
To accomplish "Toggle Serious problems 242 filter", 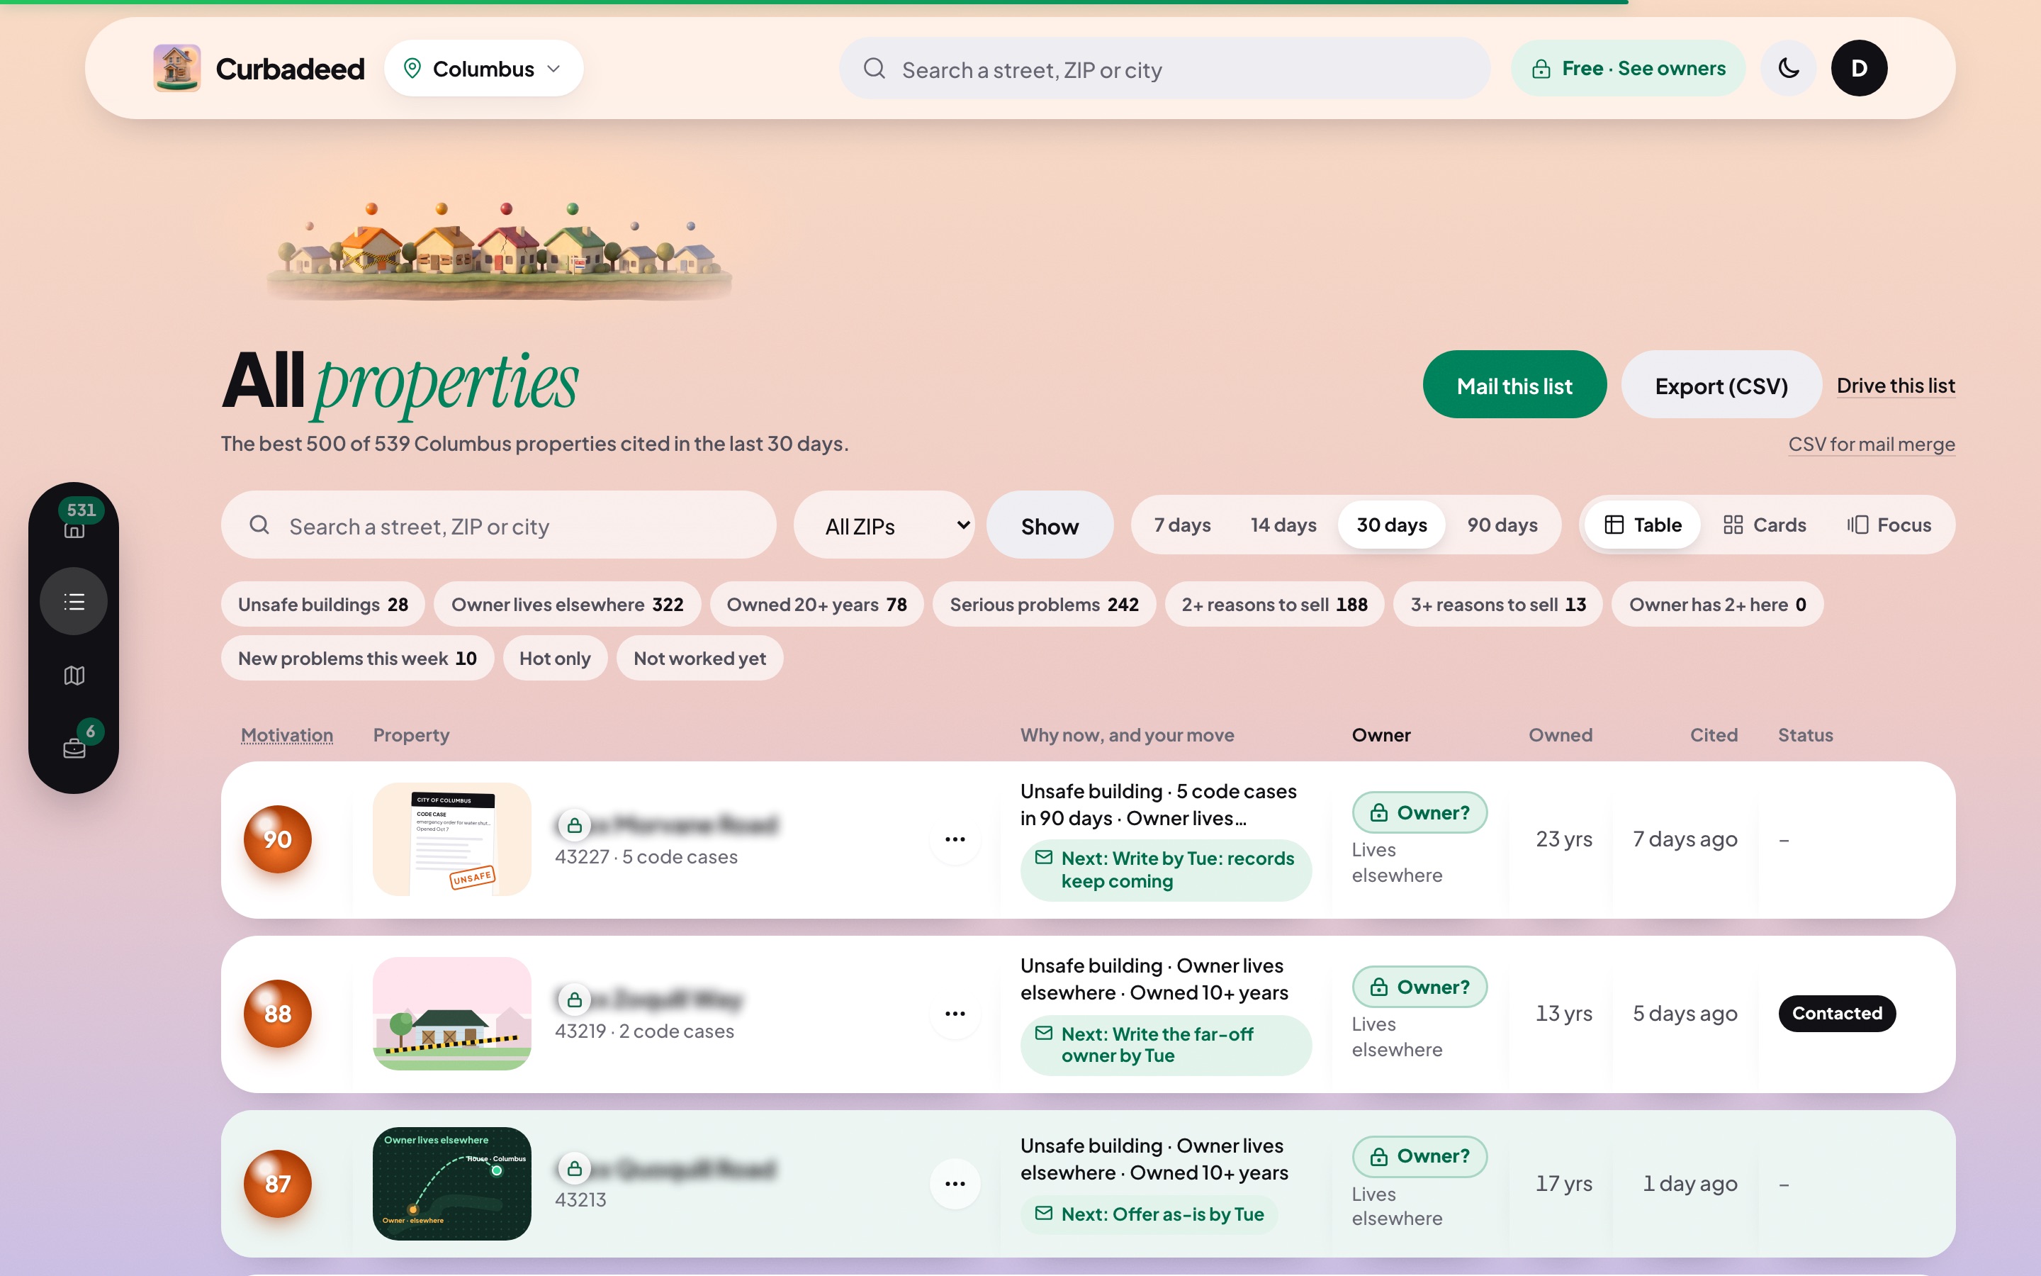I will tap(1044, 604).
